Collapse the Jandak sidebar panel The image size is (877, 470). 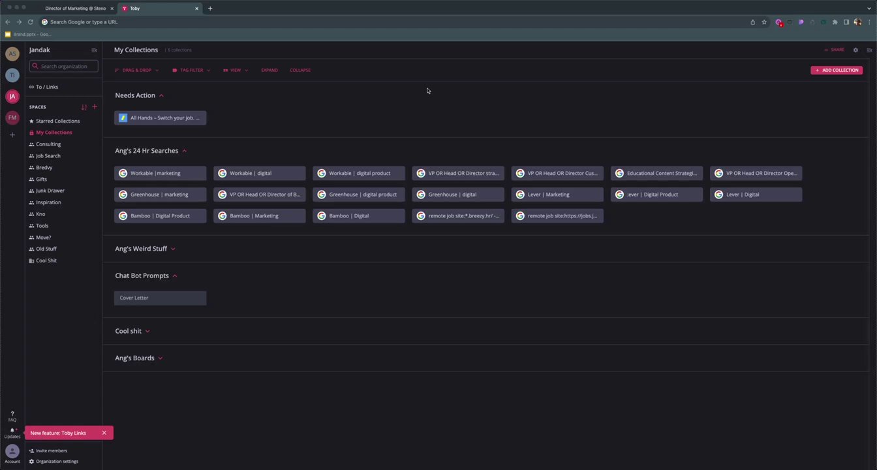pyautogui.click(x=94, y=50)
